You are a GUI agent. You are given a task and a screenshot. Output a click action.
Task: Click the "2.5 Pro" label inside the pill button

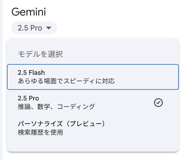tap(30, 28)
